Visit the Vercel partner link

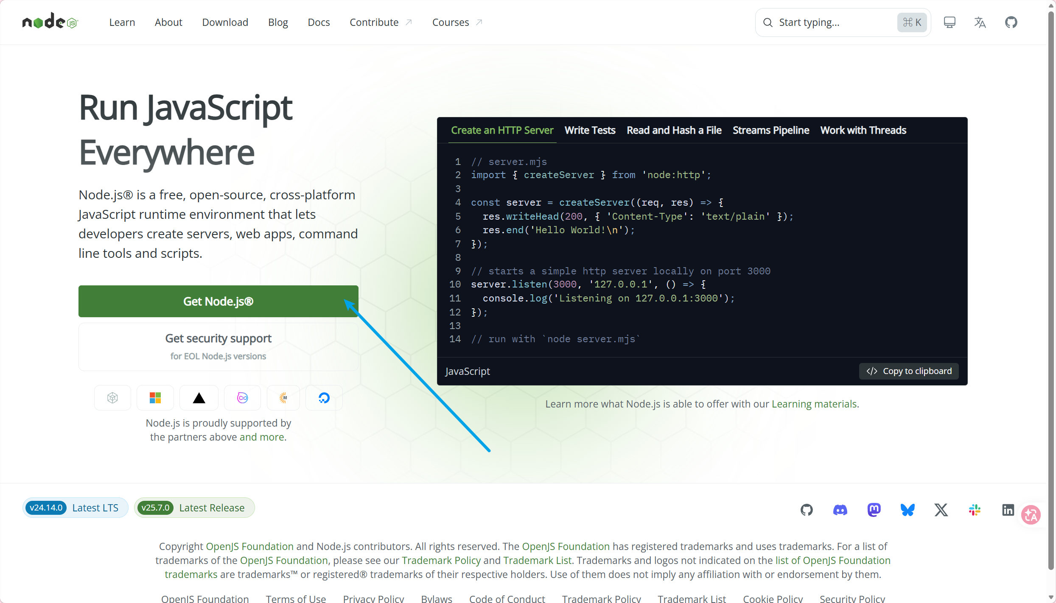(x=199, y=397)
